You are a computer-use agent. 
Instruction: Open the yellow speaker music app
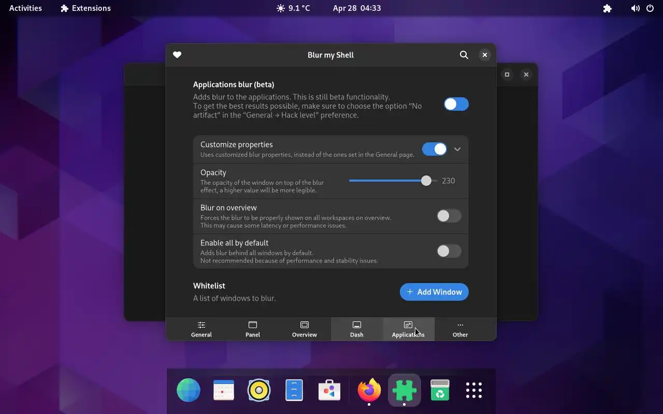259,390
